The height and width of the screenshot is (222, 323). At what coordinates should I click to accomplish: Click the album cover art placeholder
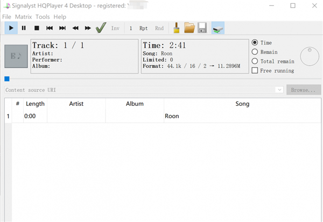click(x=16, y=56)
